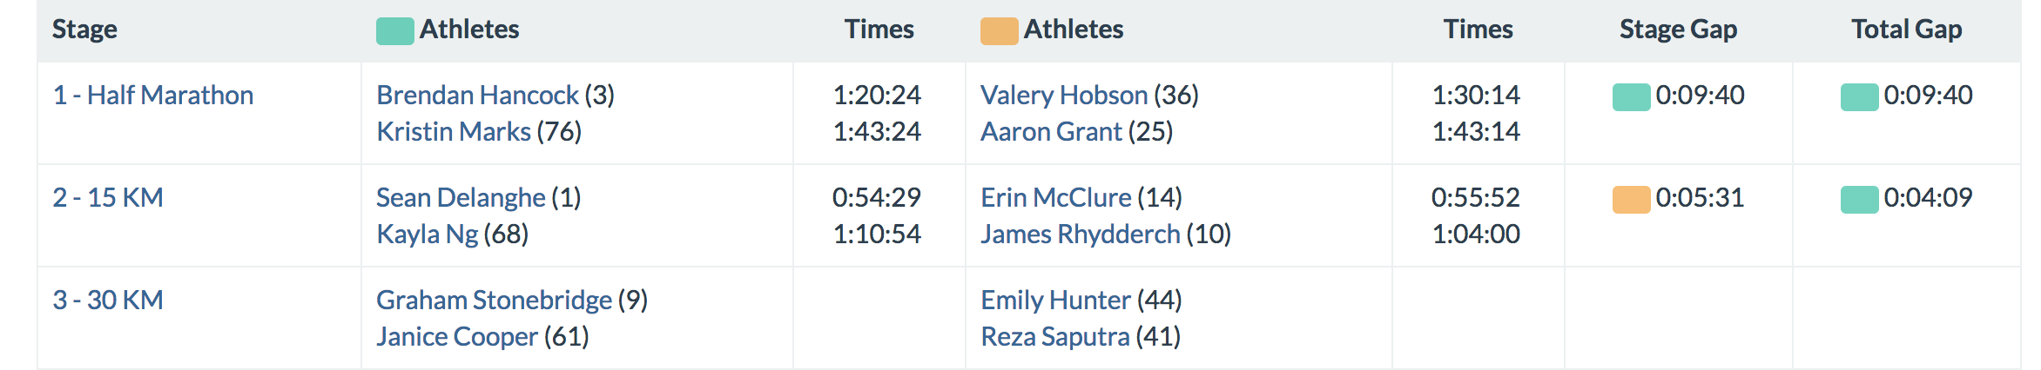Open James Rhydderch's athlete link
This screenshot has height=370, width=2041.
coord(1080,234)
